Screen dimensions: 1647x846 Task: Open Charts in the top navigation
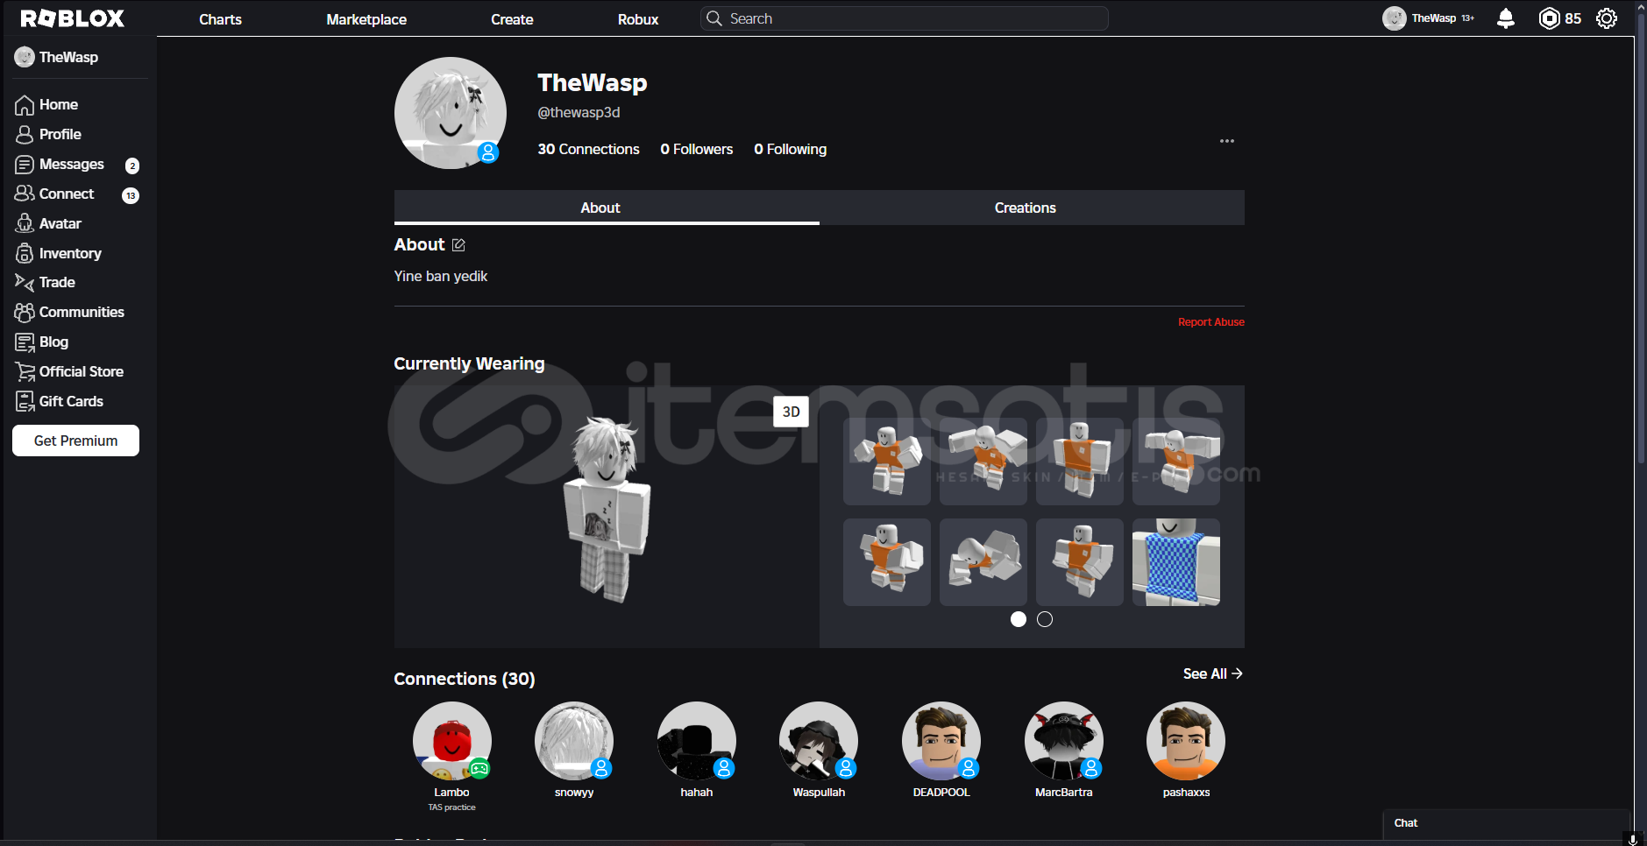[220, 19]
